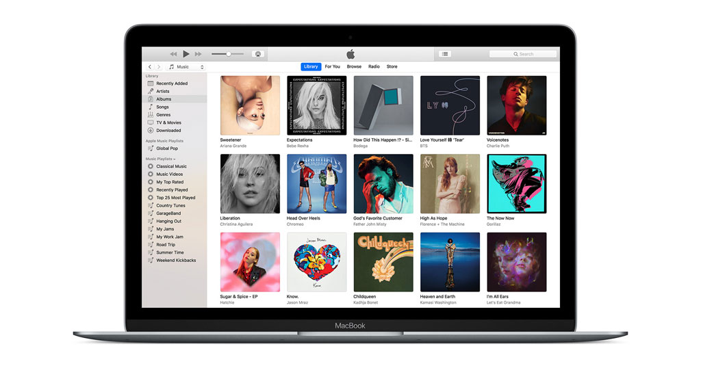Open the I'm All Ears album cover
701x366 pixels.
[516, 262]
